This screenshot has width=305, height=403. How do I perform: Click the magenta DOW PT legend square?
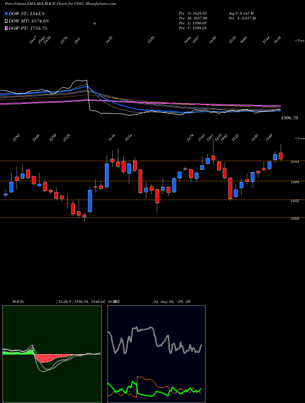click(7, 28)
